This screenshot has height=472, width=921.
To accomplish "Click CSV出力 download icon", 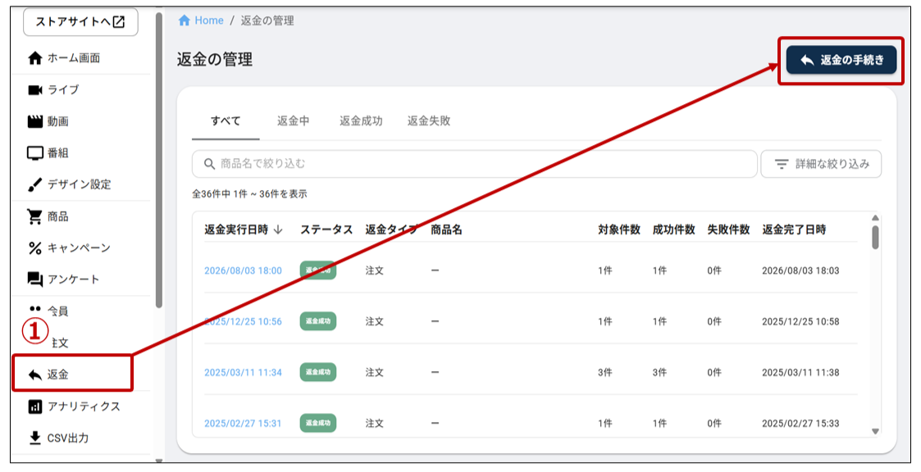I will pos(35,438).
